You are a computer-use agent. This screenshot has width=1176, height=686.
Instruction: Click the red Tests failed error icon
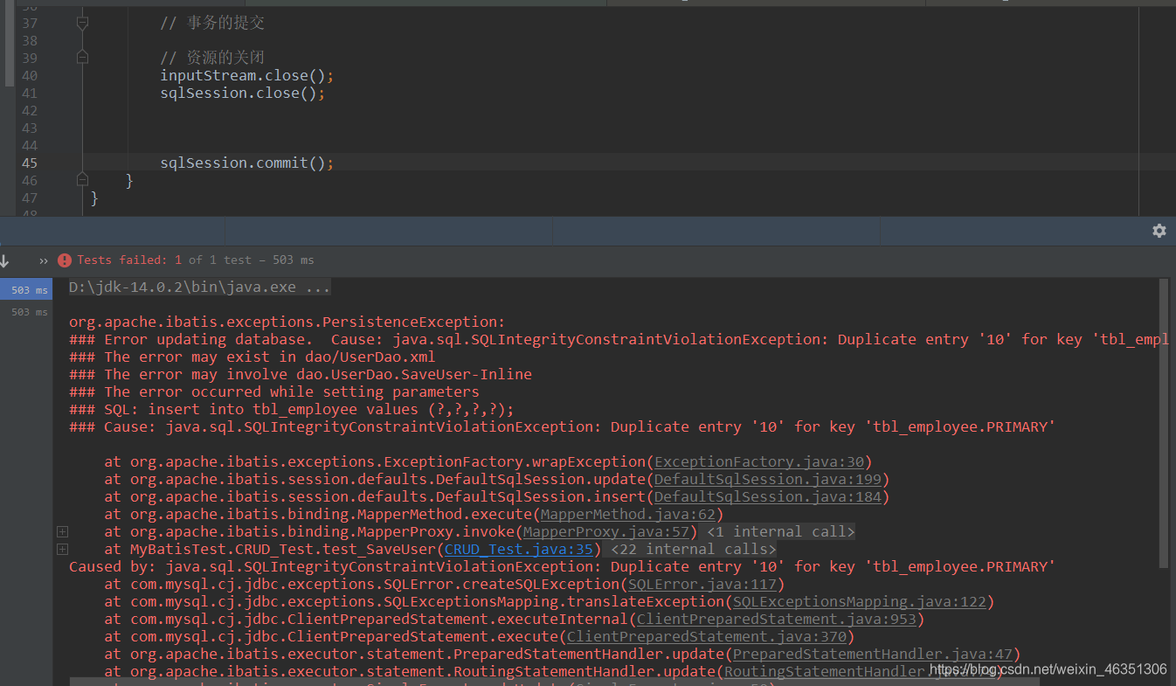click(x=65, y=260)
